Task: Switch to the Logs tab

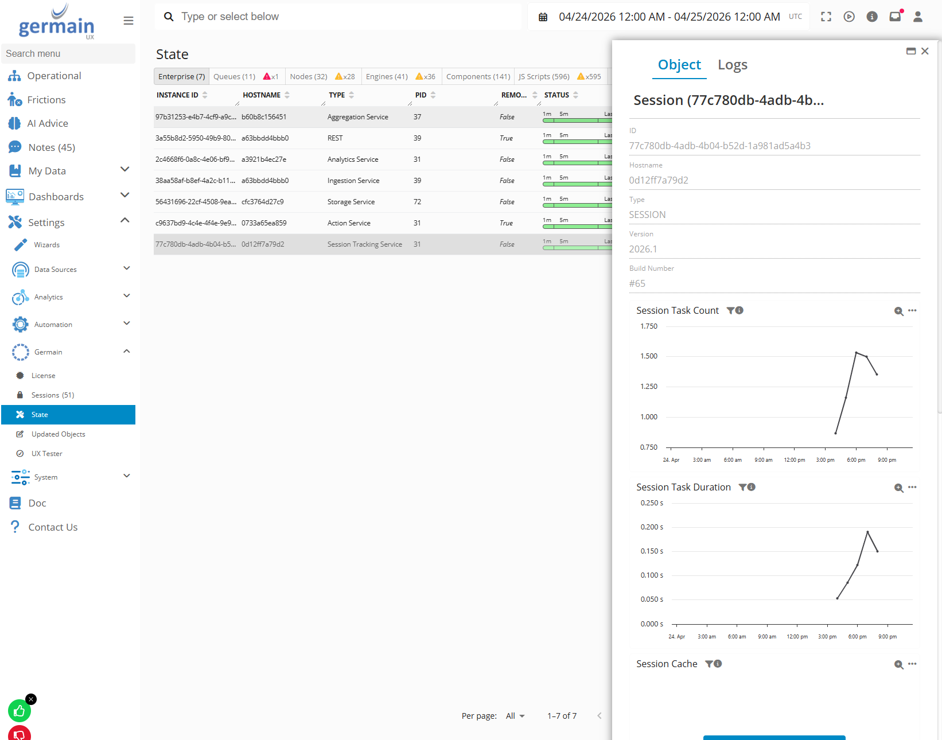Action: click(x=733, y=65)
